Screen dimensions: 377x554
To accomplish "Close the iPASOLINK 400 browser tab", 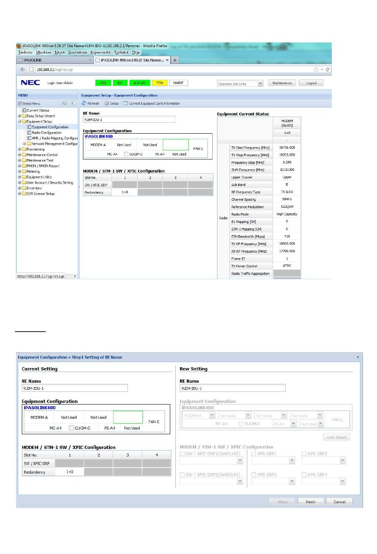I will [167, 60].
